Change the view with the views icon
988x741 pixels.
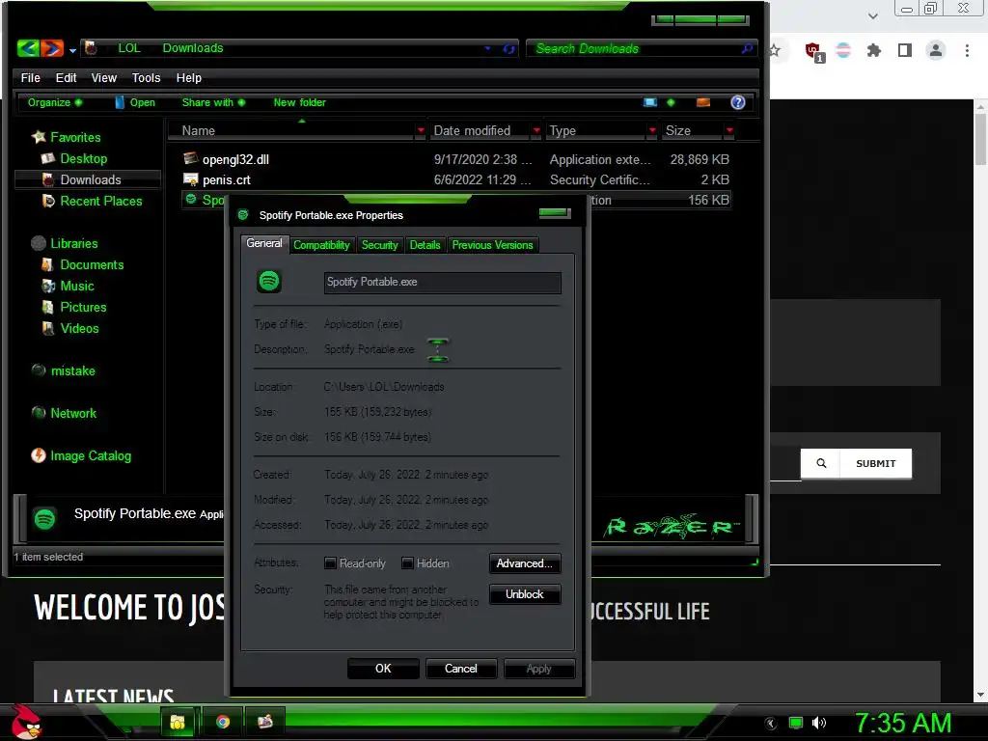pos(649,102)
